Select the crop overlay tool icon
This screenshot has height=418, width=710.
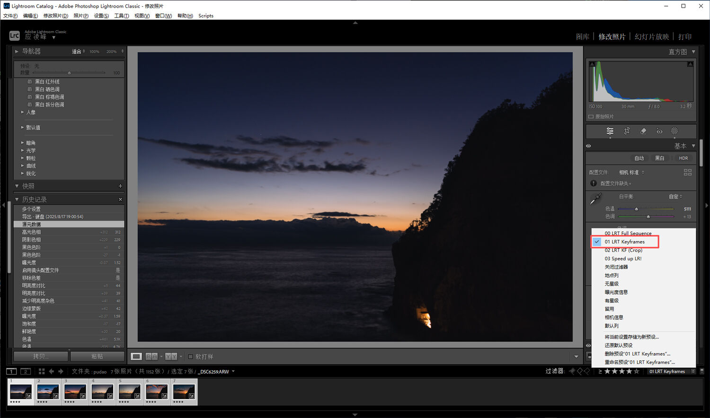pos(627,131)
